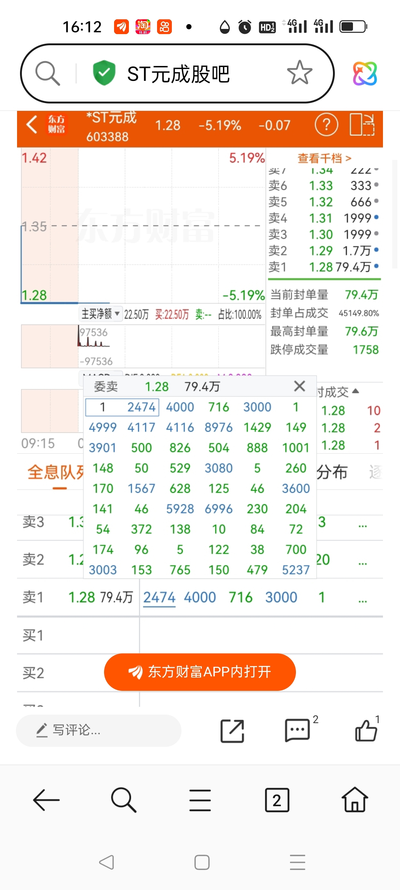Image resolution: width=400 pixels, height=890 pixels.
Task: Select the partly hidden 逐 tab on the right
Action: [375, 472]
